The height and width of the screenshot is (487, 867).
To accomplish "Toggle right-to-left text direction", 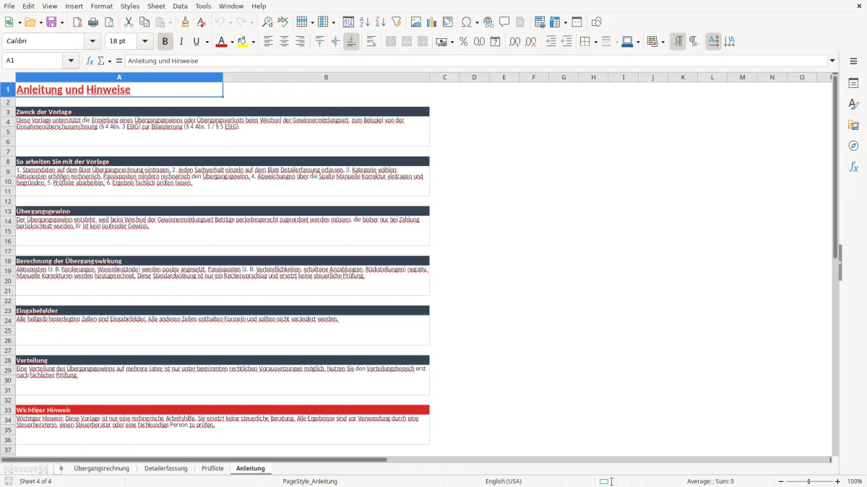I will point(694,42).
